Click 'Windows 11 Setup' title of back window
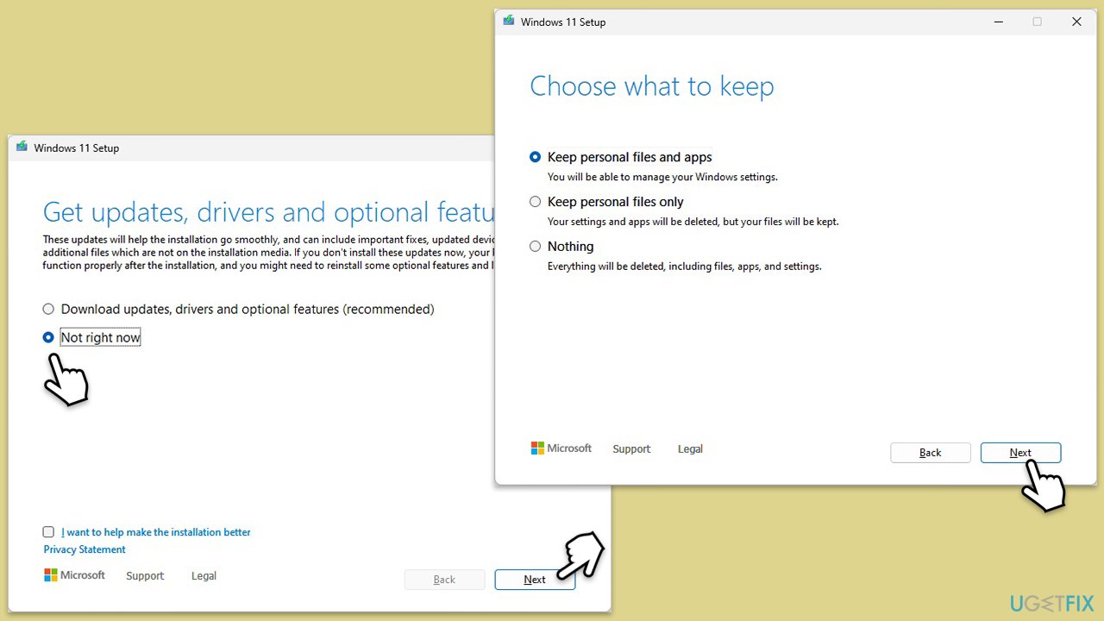The width and height of the screenshot is (1104, 621). 77,148
